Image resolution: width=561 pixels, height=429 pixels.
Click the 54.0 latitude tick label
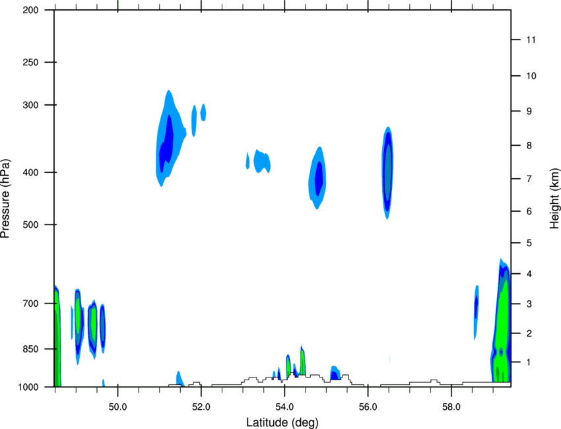pos(284,407)
